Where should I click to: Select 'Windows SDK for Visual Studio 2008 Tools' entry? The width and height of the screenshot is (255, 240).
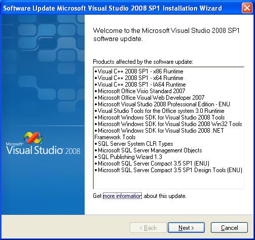160,117
